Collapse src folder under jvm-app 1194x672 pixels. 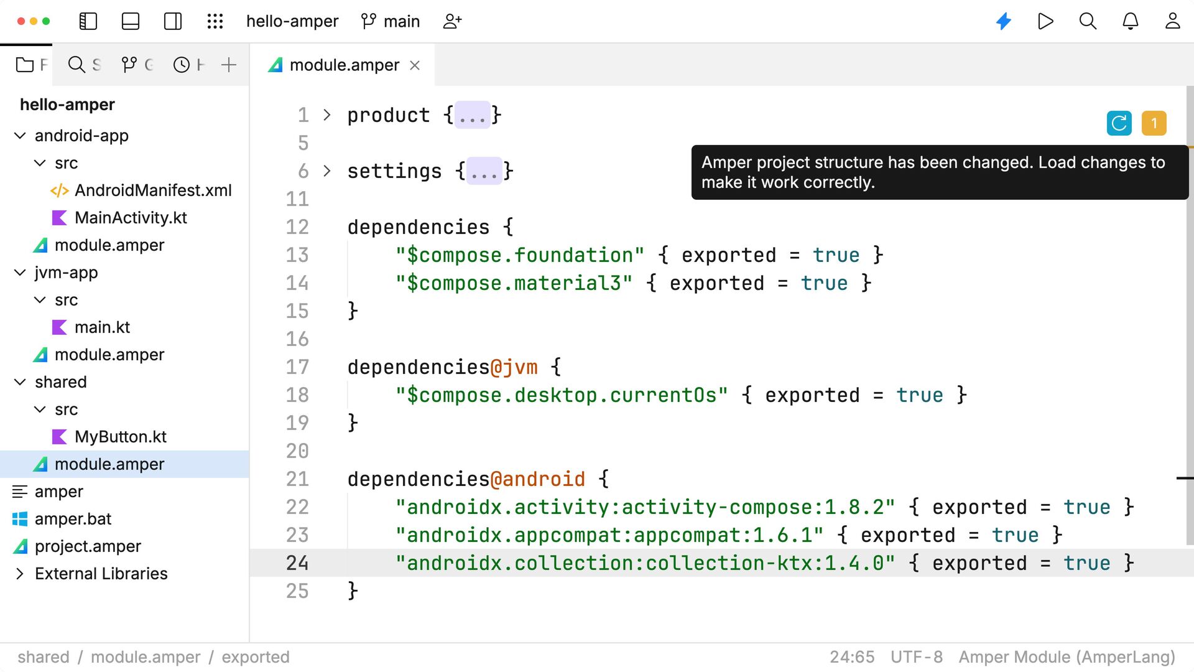(40, 300)
